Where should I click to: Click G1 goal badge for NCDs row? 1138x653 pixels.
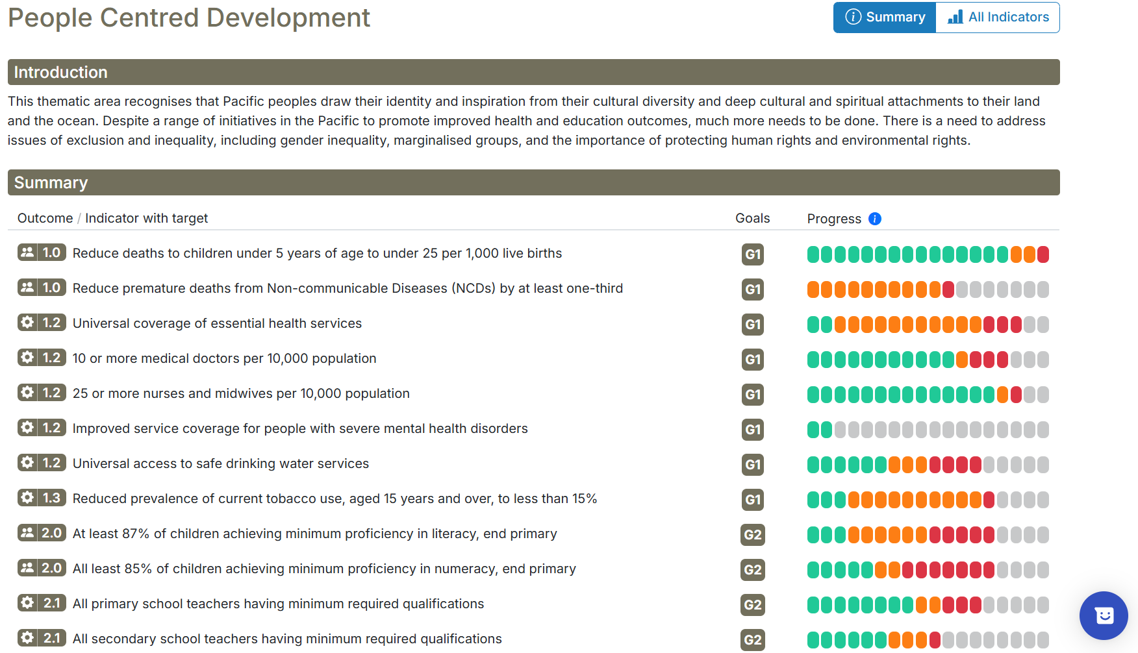[753, 290]
